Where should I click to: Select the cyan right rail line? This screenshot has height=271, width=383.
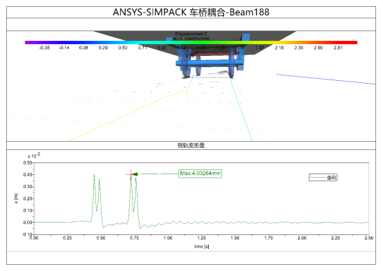coord(241,109)
